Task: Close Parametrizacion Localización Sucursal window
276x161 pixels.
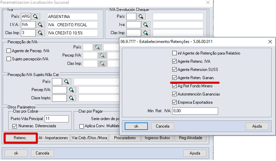Action: [208, 2]
